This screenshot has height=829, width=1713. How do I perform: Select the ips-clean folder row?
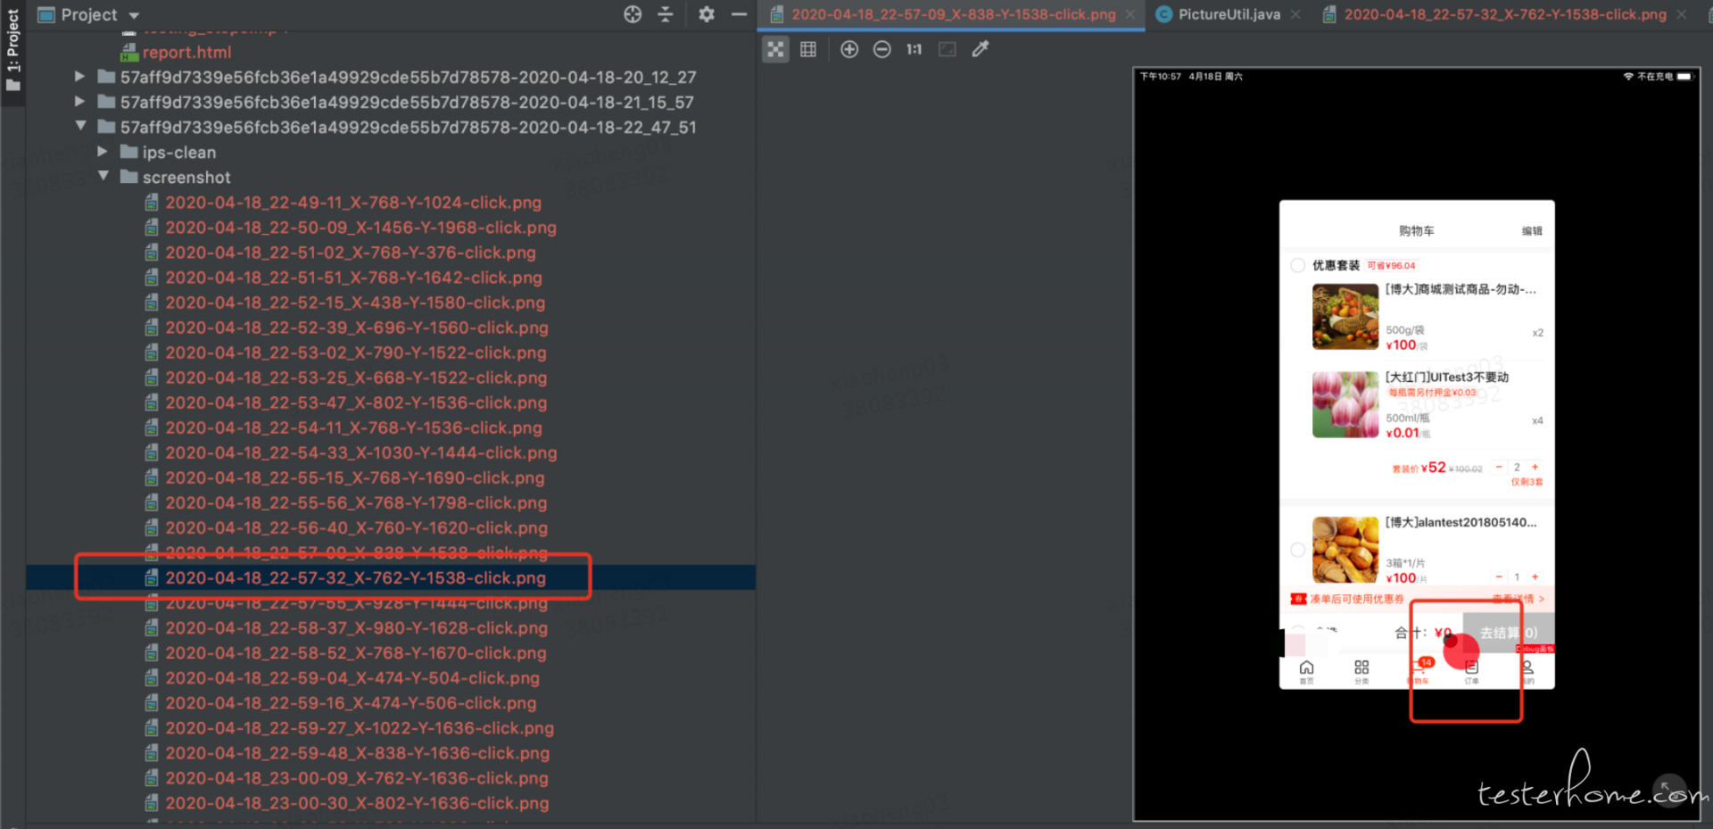point(391,153)
